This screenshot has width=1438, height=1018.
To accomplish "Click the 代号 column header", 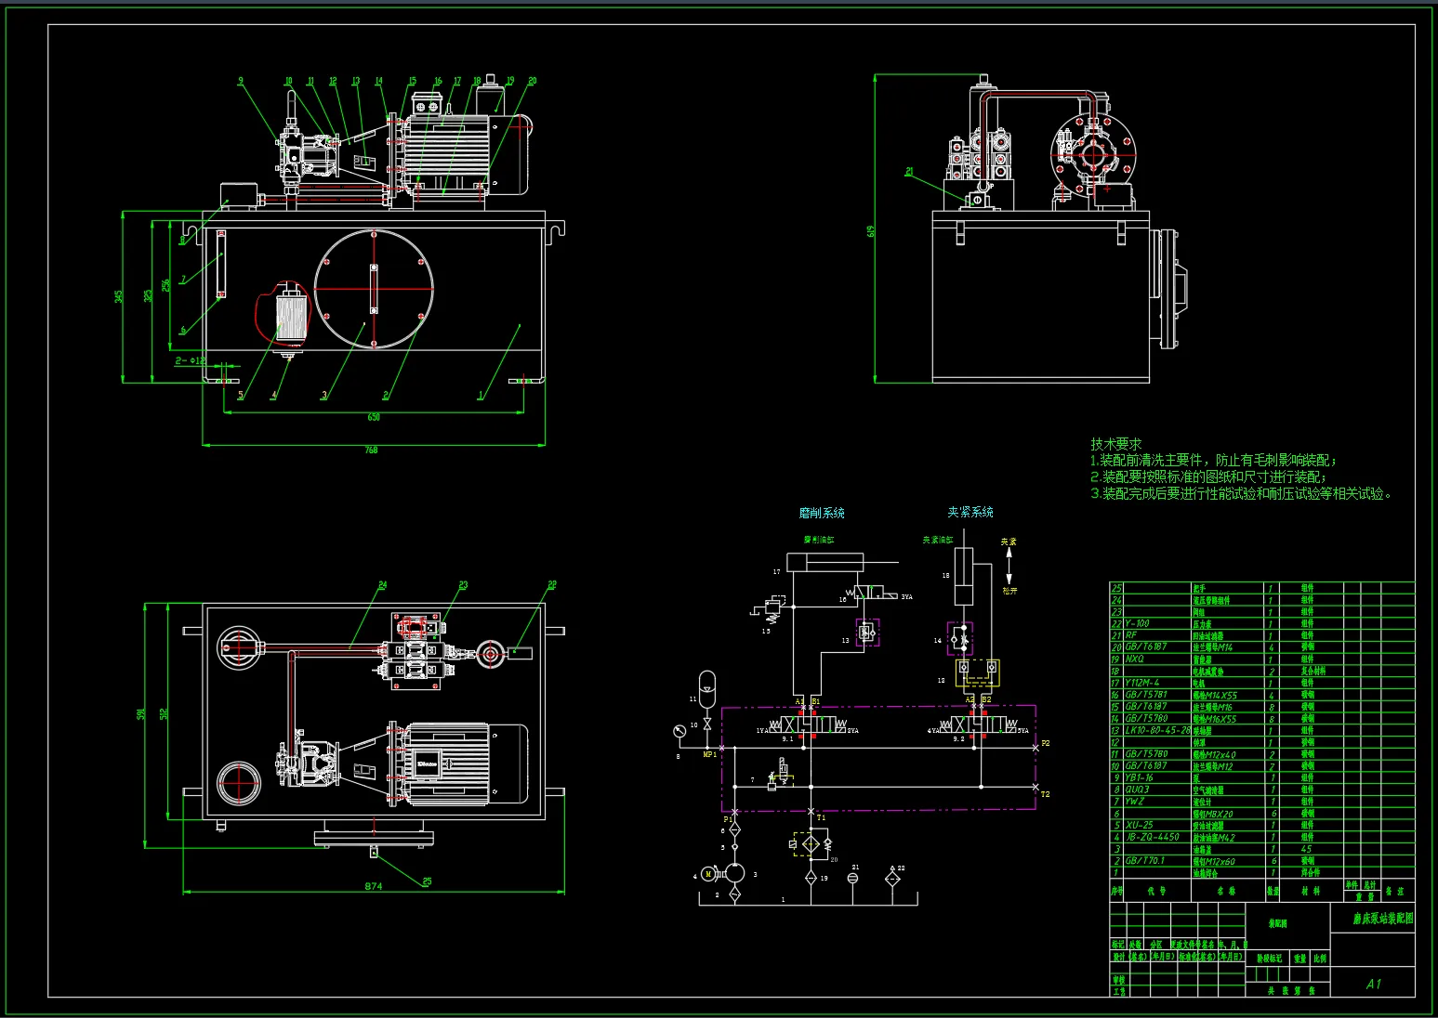I will (1157, 891).
